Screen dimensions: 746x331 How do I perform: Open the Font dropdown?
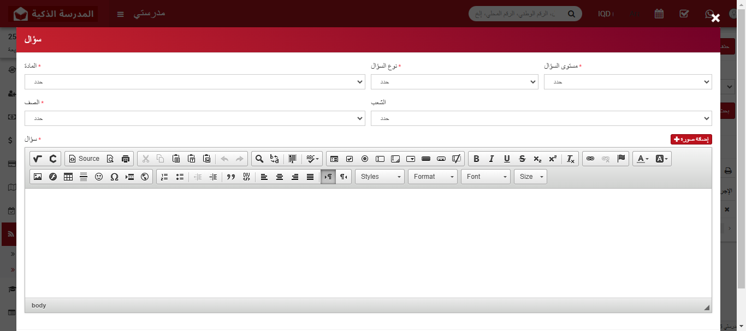[x=486, y=177]
